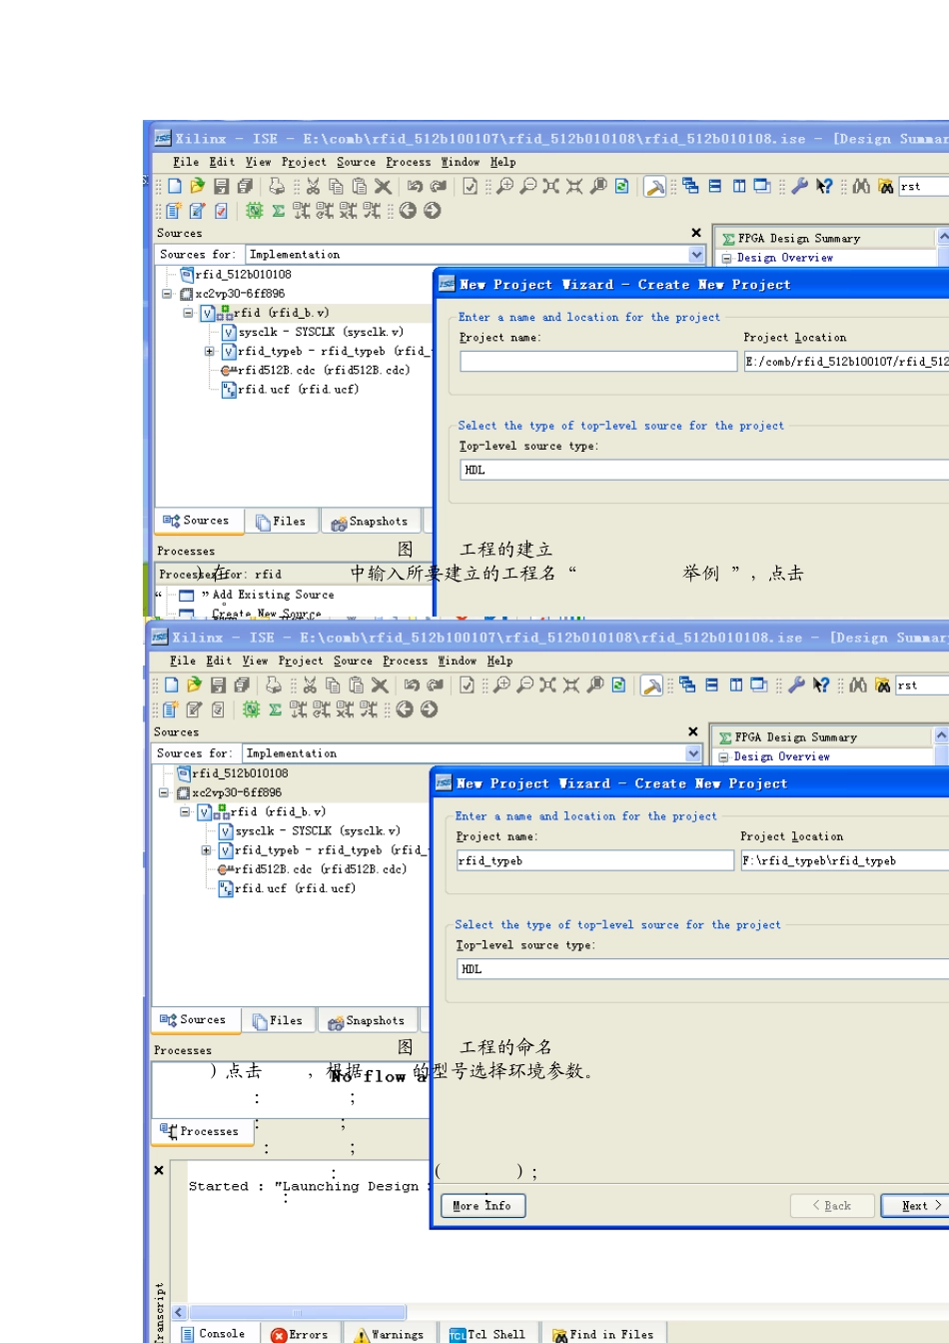The height and width of the screenshot is (1343, 949).
Task: Click Open folder icon in upper ISE window
Action: (197, 186)
